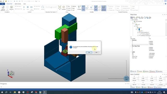Viewport: 167px width, 94px height.
Task: Toggle Stock visibility
Action: coord(96,8)
